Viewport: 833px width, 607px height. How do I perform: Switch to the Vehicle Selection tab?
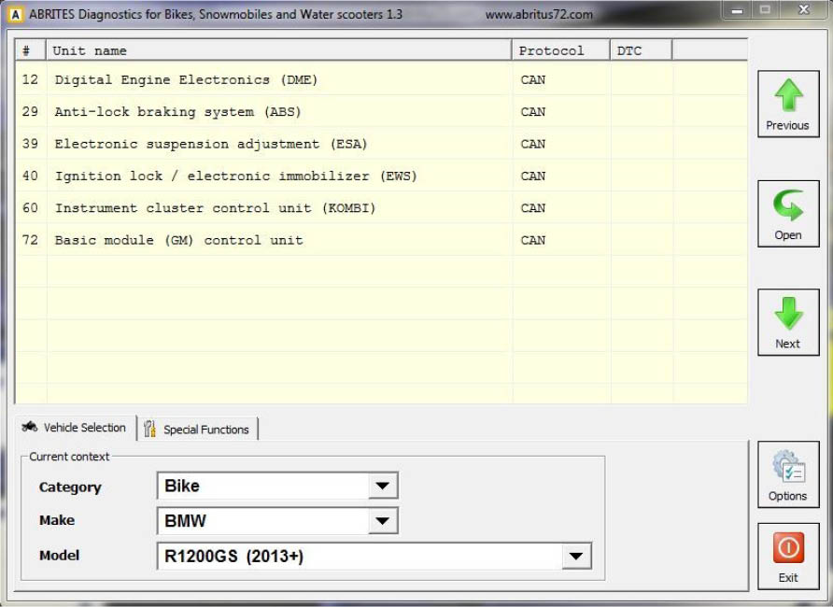pos(75,428)
